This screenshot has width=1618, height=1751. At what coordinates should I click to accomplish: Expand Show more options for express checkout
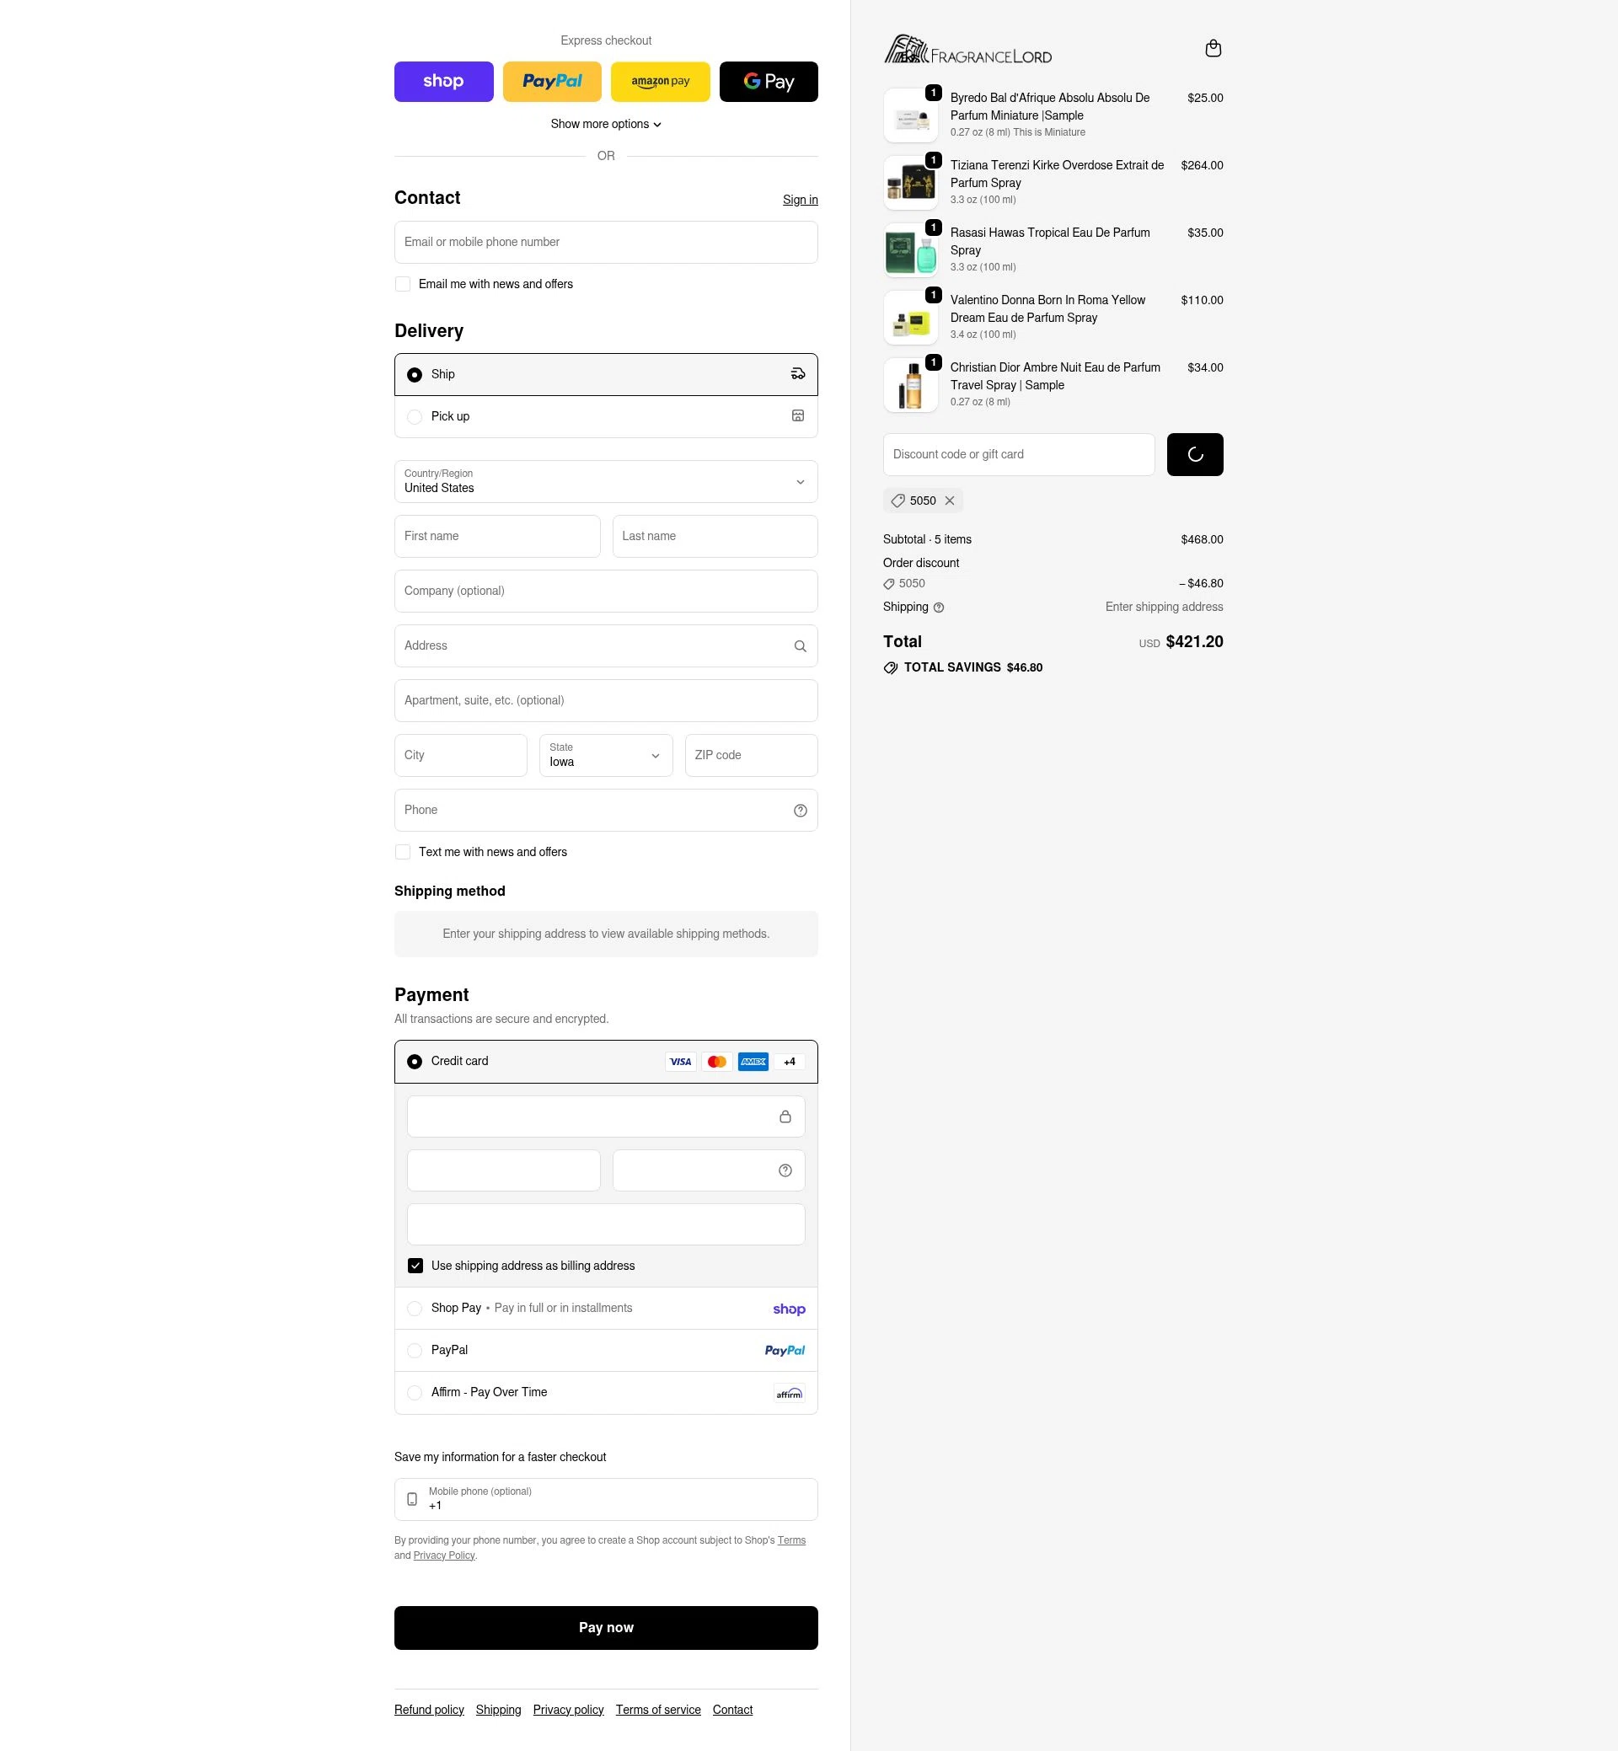606,125
